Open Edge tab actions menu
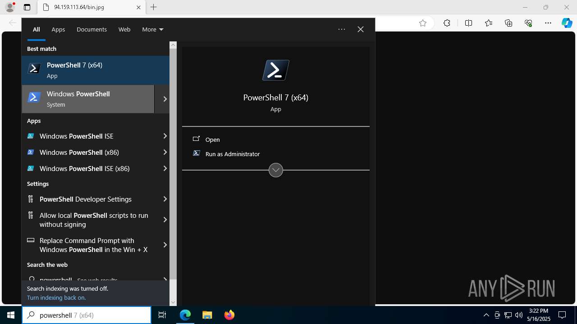The height and width of the screenshot is (324, 577). point(27,7)
